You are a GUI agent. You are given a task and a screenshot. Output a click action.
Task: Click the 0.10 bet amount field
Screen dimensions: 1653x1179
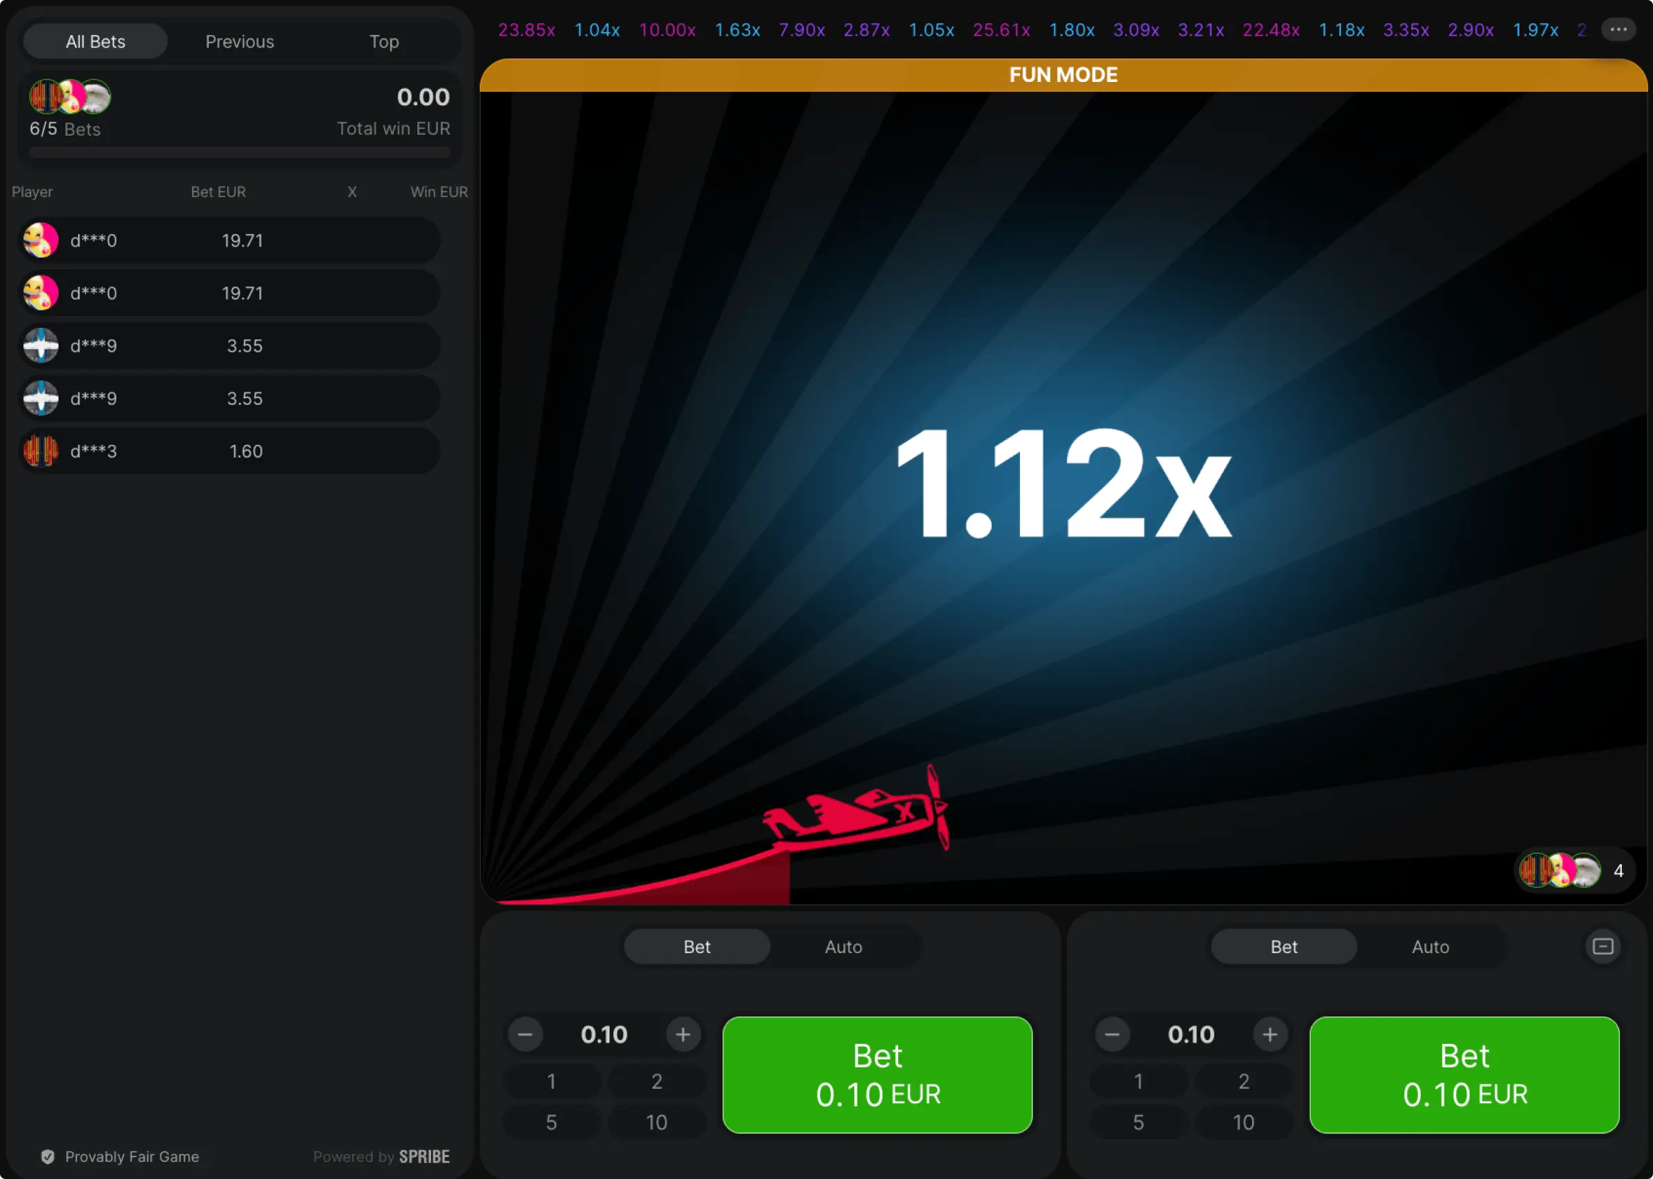pyautogui.click(x=604, y=1034)
